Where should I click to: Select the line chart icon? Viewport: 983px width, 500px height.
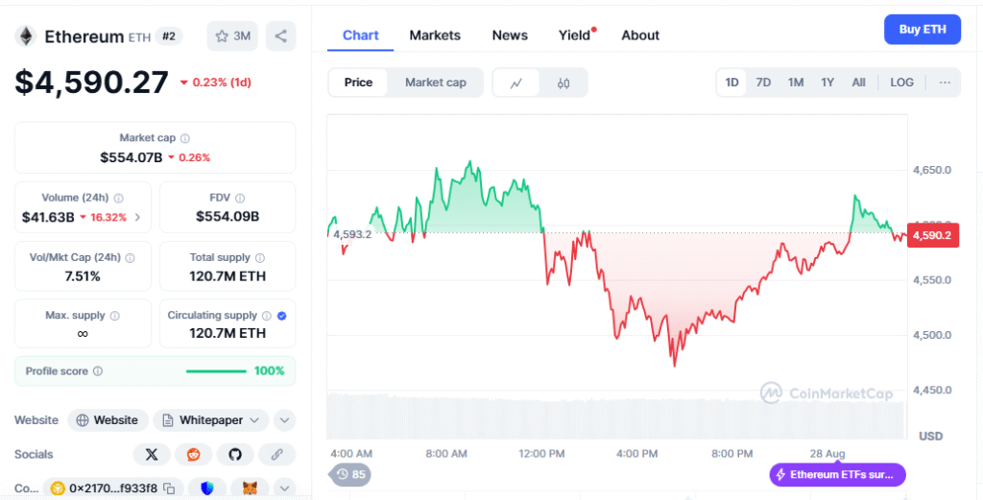(515, 83)
